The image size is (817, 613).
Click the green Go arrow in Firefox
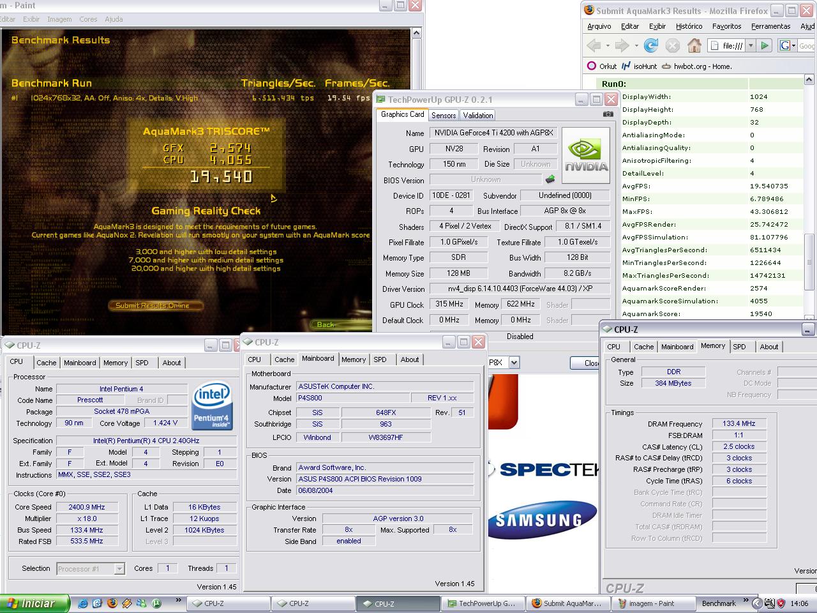click(765, 45)
